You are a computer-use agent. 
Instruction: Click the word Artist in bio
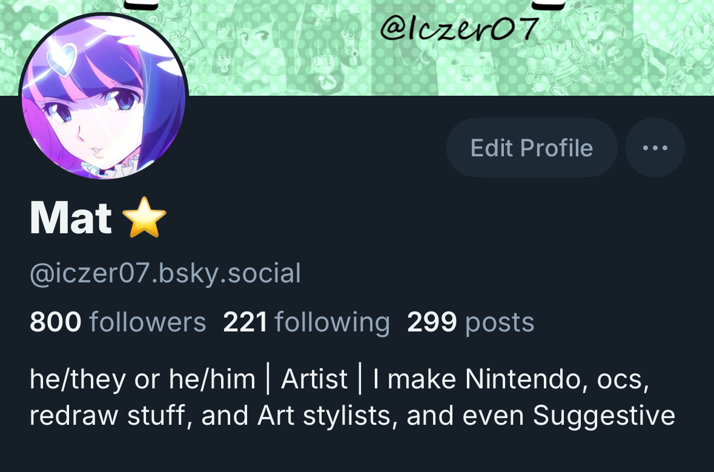(x=314, y=379)
